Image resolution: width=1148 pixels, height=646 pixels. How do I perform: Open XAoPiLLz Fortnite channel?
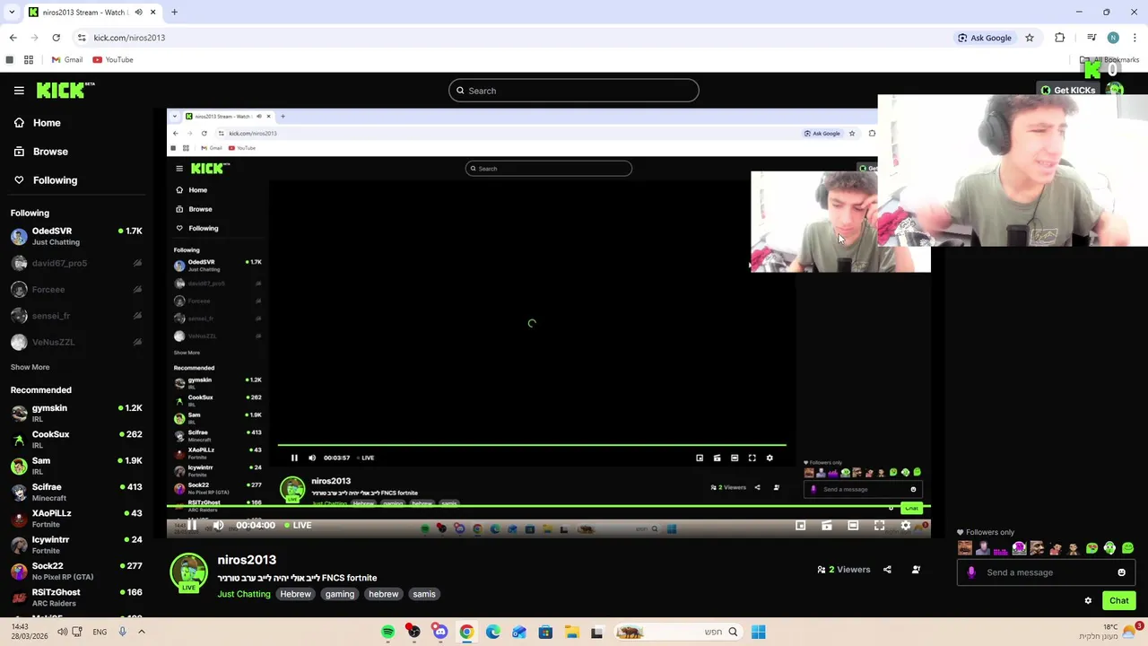click(76, 519)
